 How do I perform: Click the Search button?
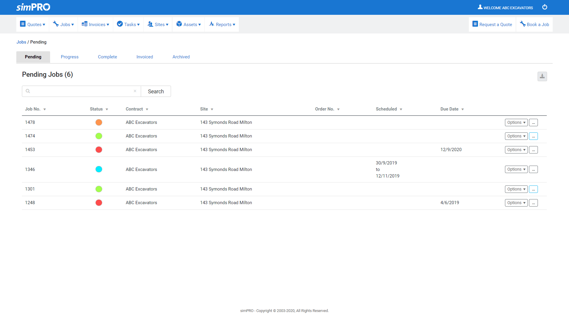156,91
